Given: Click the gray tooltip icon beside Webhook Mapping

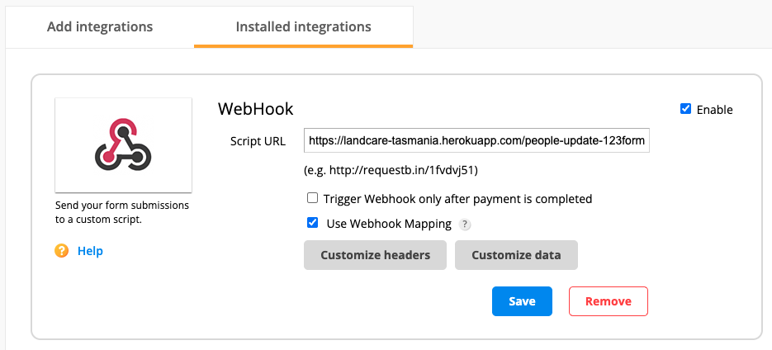Looking at the screenshot, I should (x=466, y=224).
